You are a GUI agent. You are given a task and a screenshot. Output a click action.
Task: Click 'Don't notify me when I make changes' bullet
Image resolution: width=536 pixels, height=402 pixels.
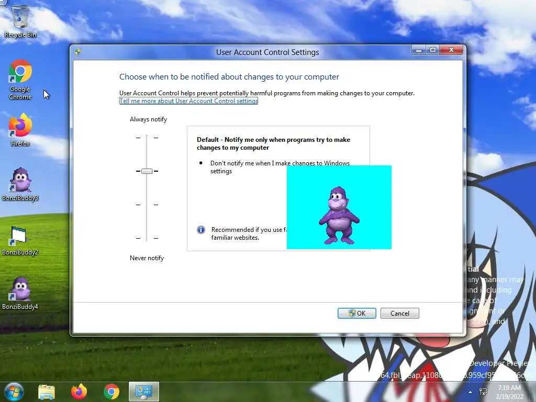click(x=280, y=167)
